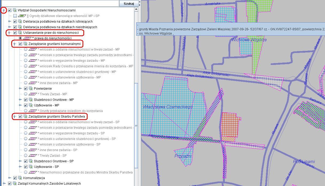Click the search text input field
Screen dimensions: 325x186
59,3
